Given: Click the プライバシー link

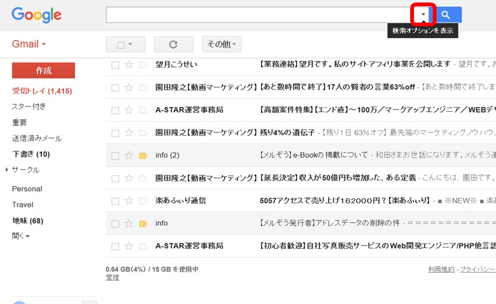Looking at the screenshot, I should click(478, 270).
